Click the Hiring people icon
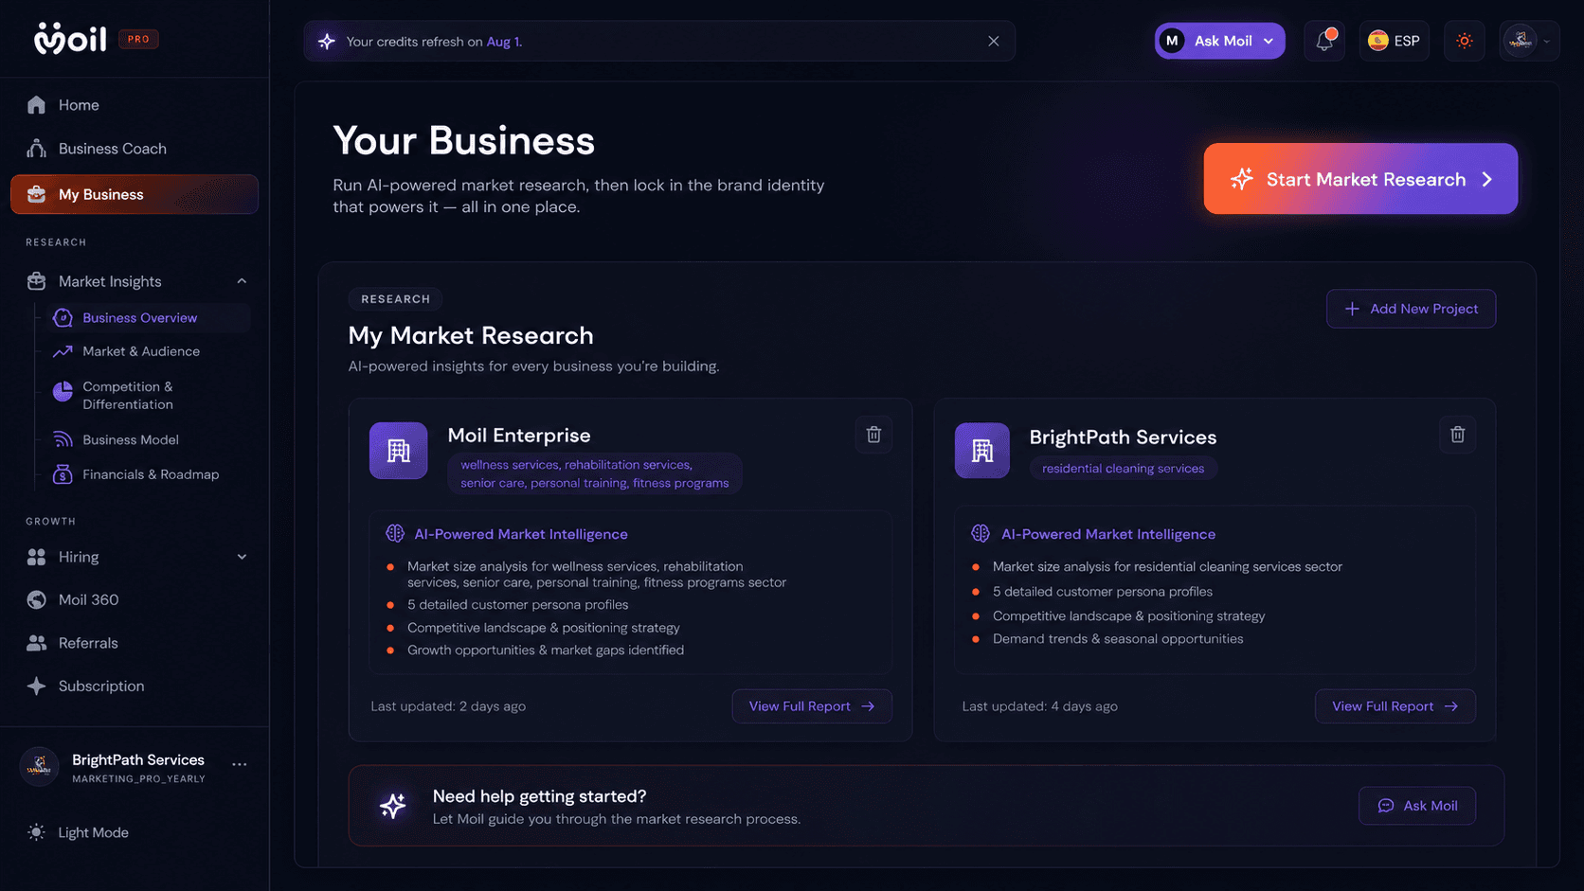The height and width of the screenshot is (891, 1584). [x=36, y=557]
